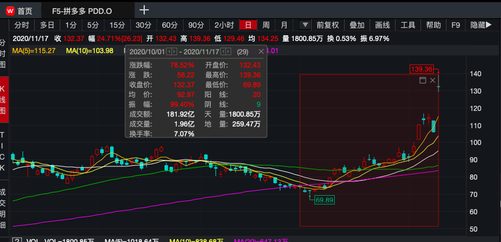Click the red W home logo icon

tap(10, 10)
